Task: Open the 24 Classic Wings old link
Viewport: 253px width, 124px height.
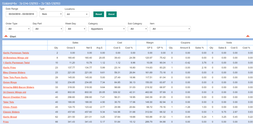Action: pos(15,92)
